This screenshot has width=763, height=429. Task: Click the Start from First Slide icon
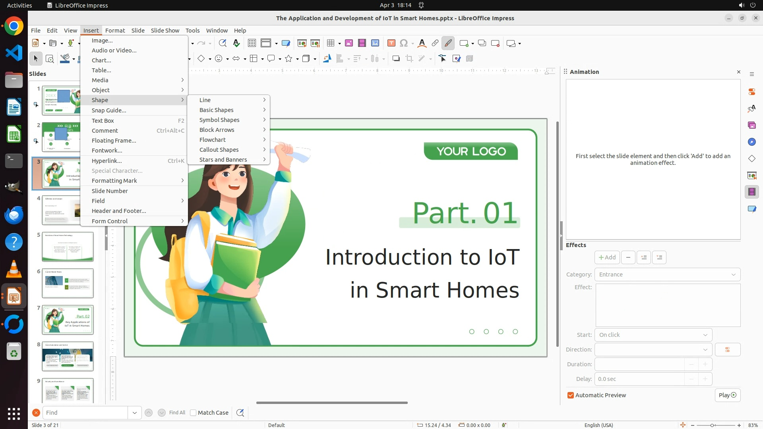coord(302,43)
